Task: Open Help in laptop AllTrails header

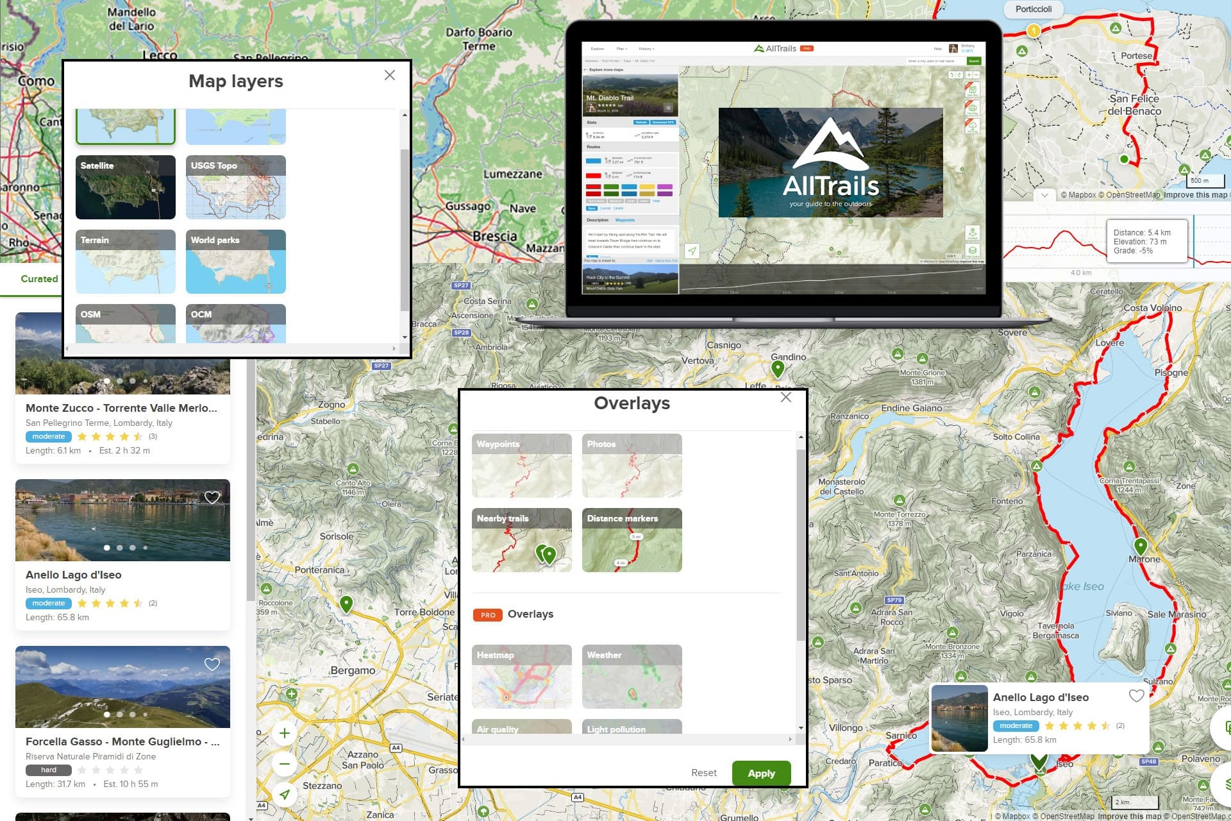Action: 938,49
